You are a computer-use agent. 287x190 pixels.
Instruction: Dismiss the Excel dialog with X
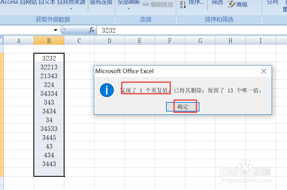264,71
